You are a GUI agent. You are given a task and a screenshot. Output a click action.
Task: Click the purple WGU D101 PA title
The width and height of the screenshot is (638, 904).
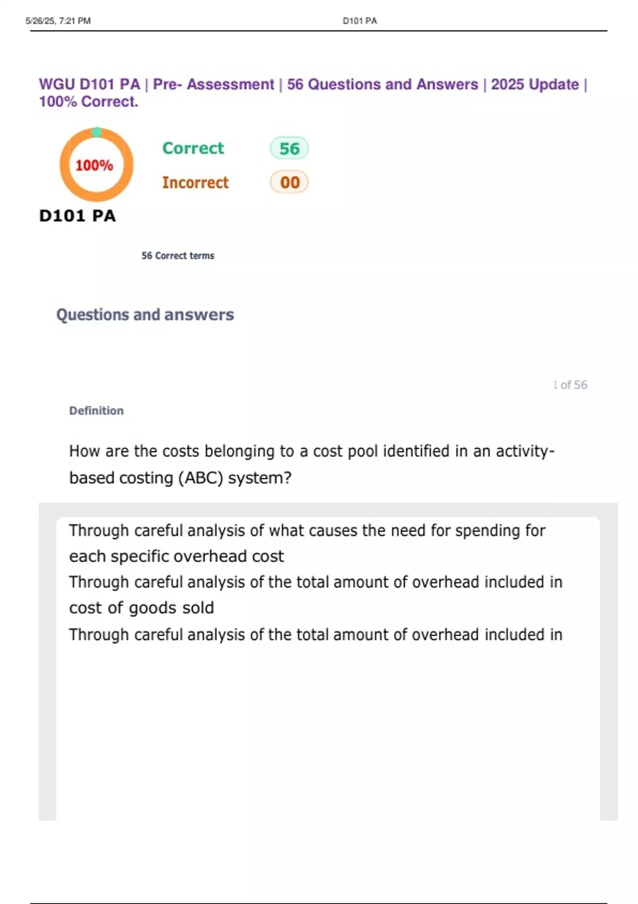point(313,93)
